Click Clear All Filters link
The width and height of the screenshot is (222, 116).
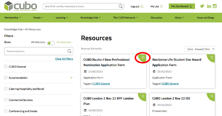click(x=64, y=59)
